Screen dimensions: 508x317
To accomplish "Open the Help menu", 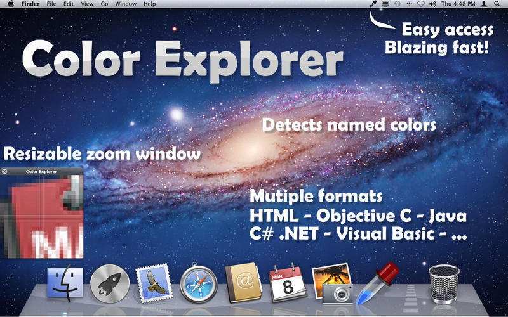I will tap(150, 4).
